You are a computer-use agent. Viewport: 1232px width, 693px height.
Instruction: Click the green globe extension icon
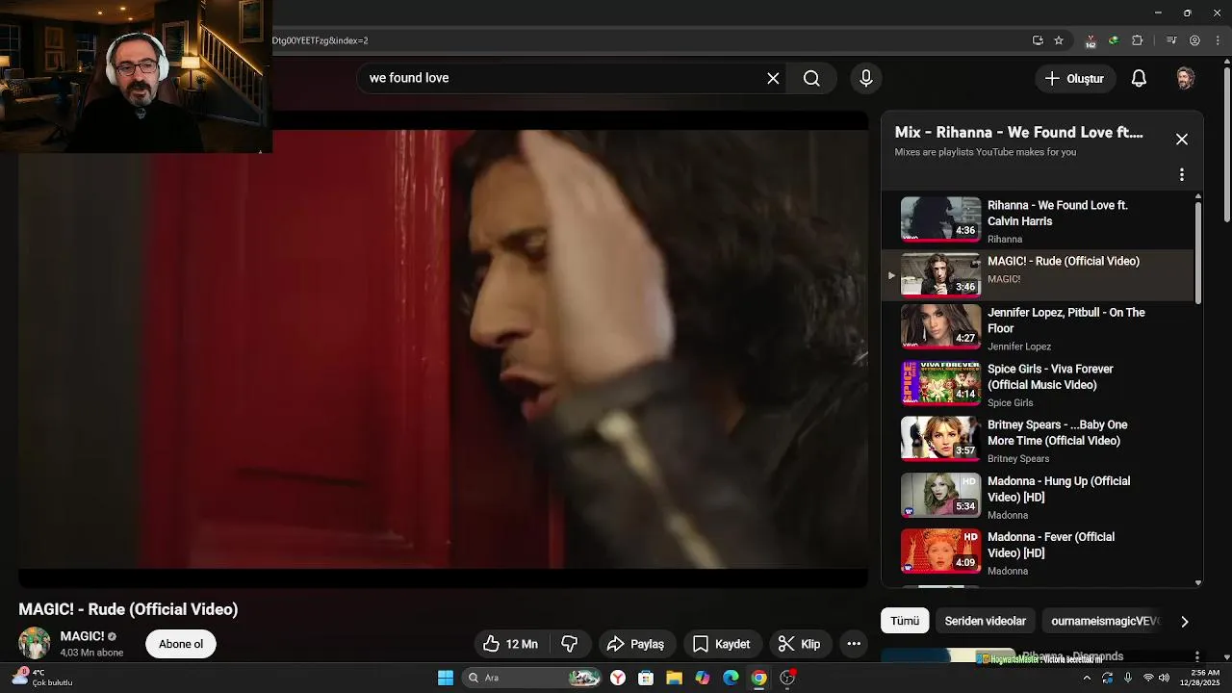click(1114, 40)
